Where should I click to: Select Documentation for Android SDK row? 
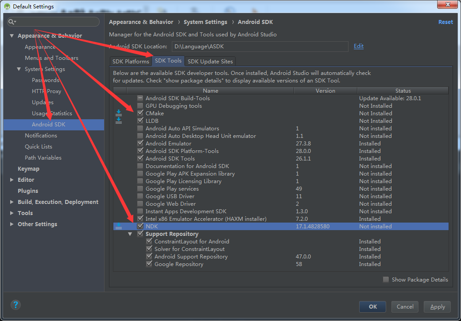pos(281,166)
